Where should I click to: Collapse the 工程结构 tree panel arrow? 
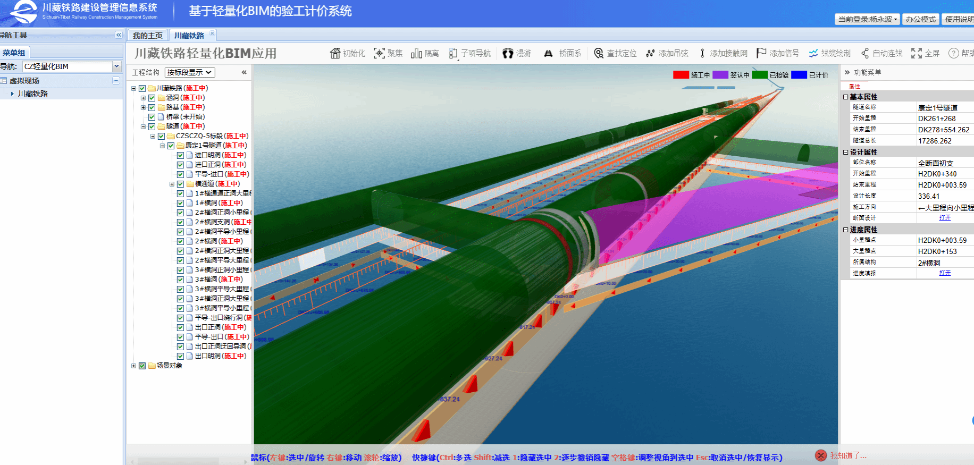pyautogui.click(x=244, y=72)
